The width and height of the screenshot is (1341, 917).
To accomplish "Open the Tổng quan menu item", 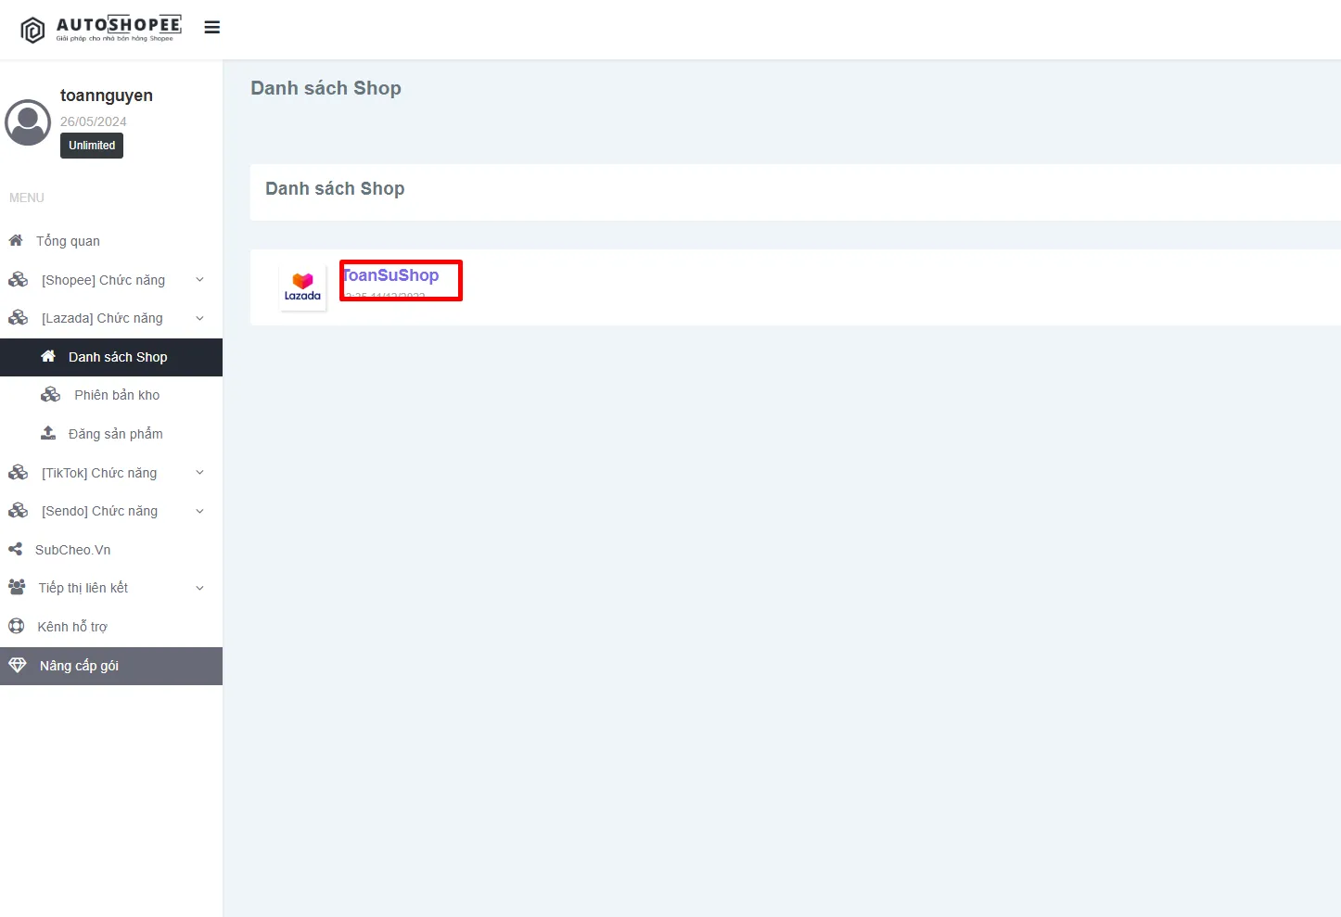I will pos(111,241).
